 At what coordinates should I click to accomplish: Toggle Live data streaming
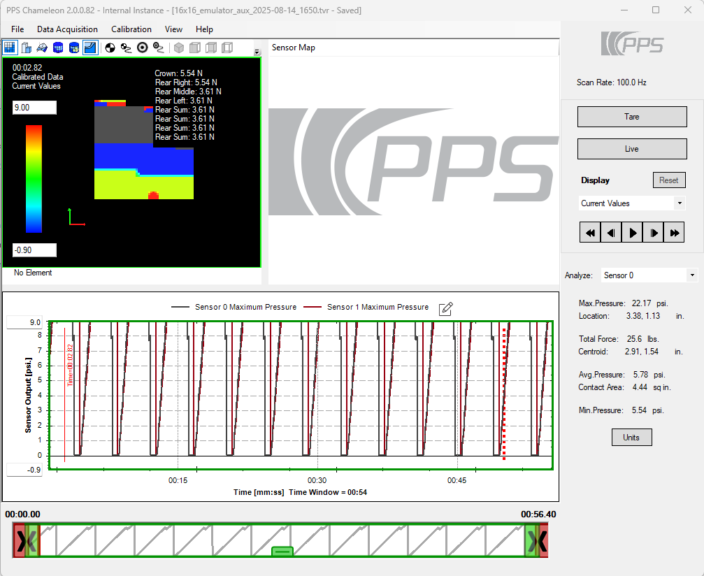coord(631,149)
